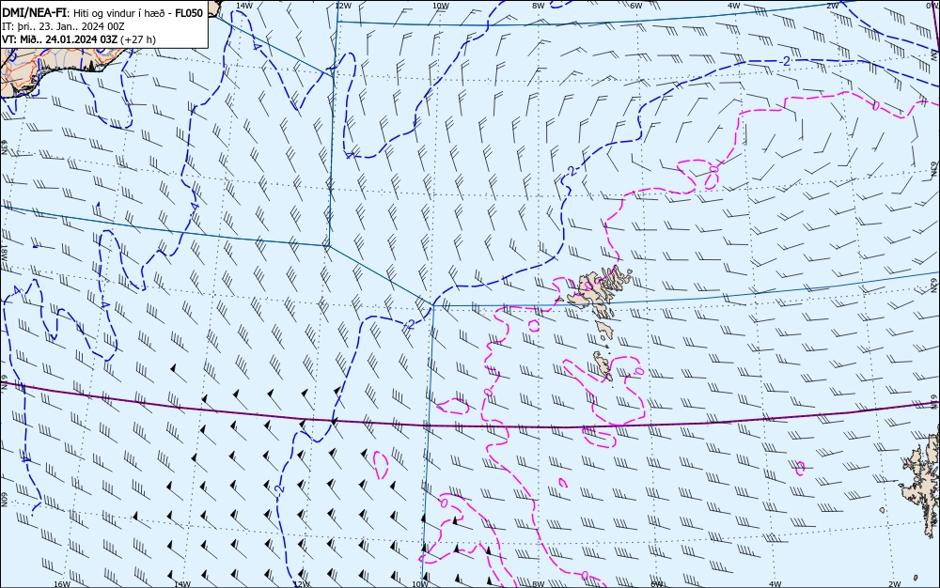Click the "2W" longitude label on bottom edge

tap(895, 584)
